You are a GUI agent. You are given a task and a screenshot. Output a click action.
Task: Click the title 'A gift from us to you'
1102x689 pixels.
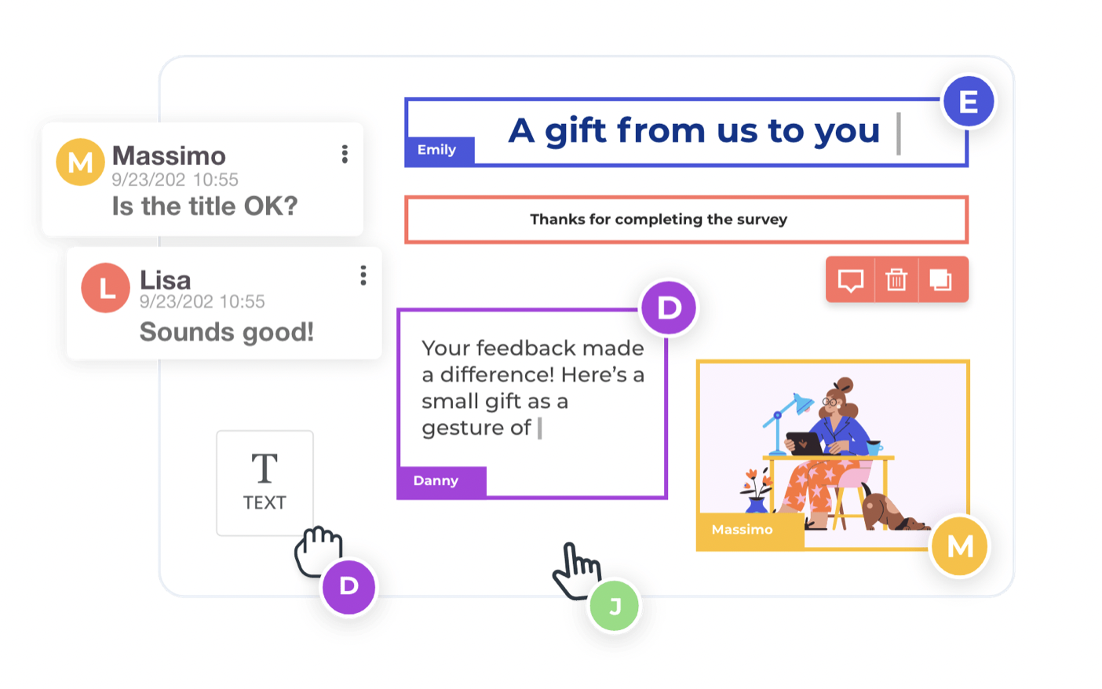(694, 130)
